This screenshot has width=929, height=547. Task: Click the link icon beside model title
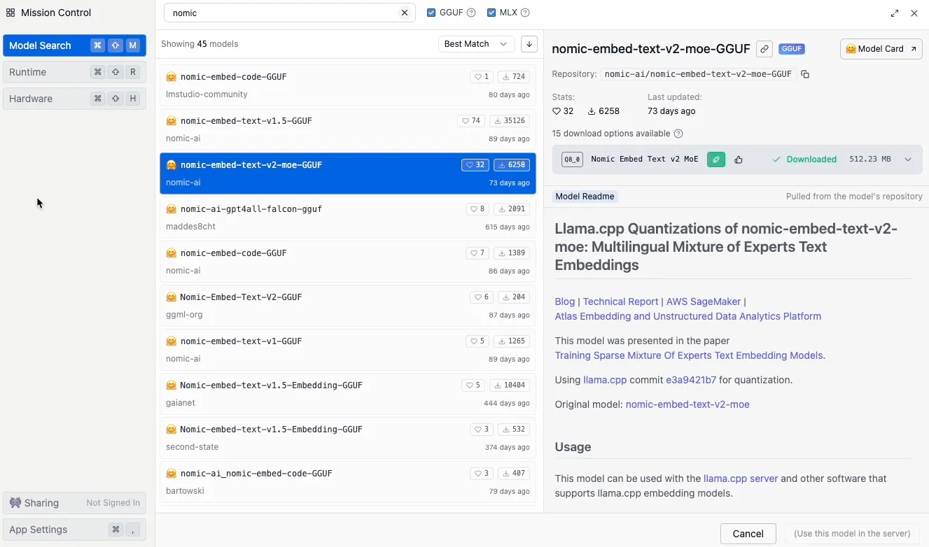[x=764, y=49]
